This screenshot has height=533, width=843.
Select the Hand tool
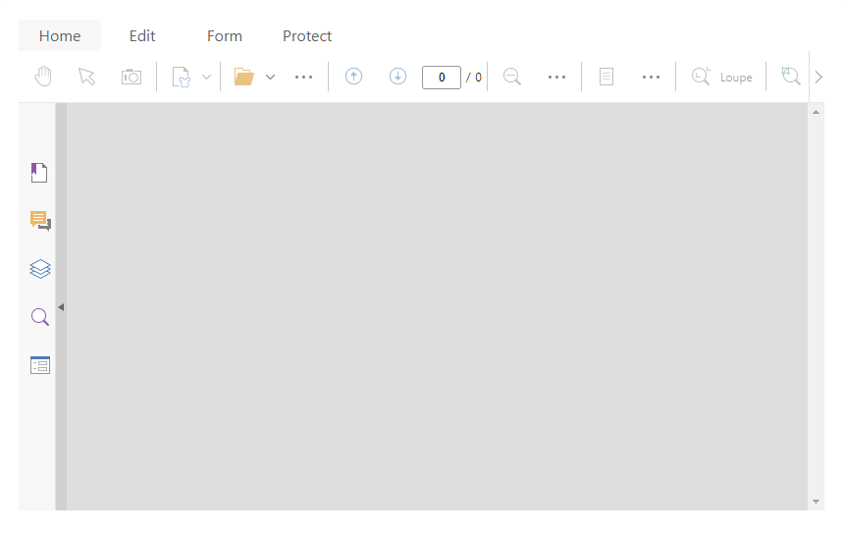click(43, 77)
